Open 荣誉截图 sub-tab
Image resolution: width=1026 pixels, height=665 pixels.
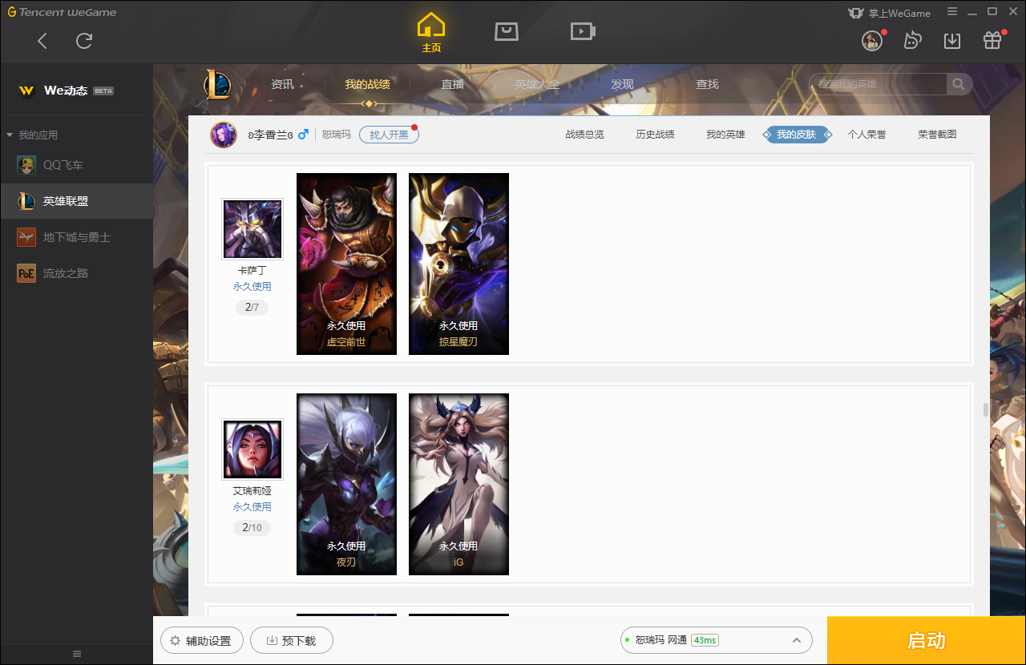tap(937, 135)
